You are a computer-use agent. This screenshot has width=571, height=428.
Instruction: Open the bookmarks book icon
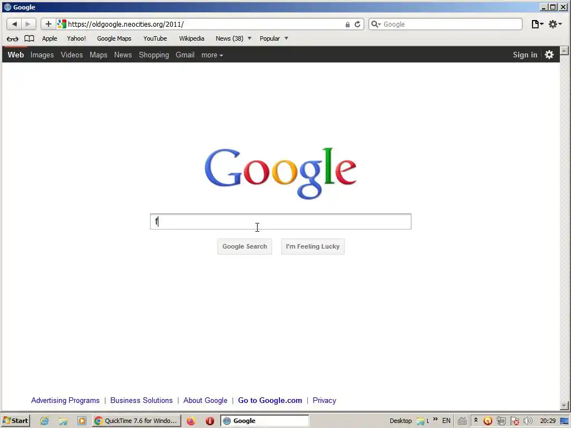29,38
